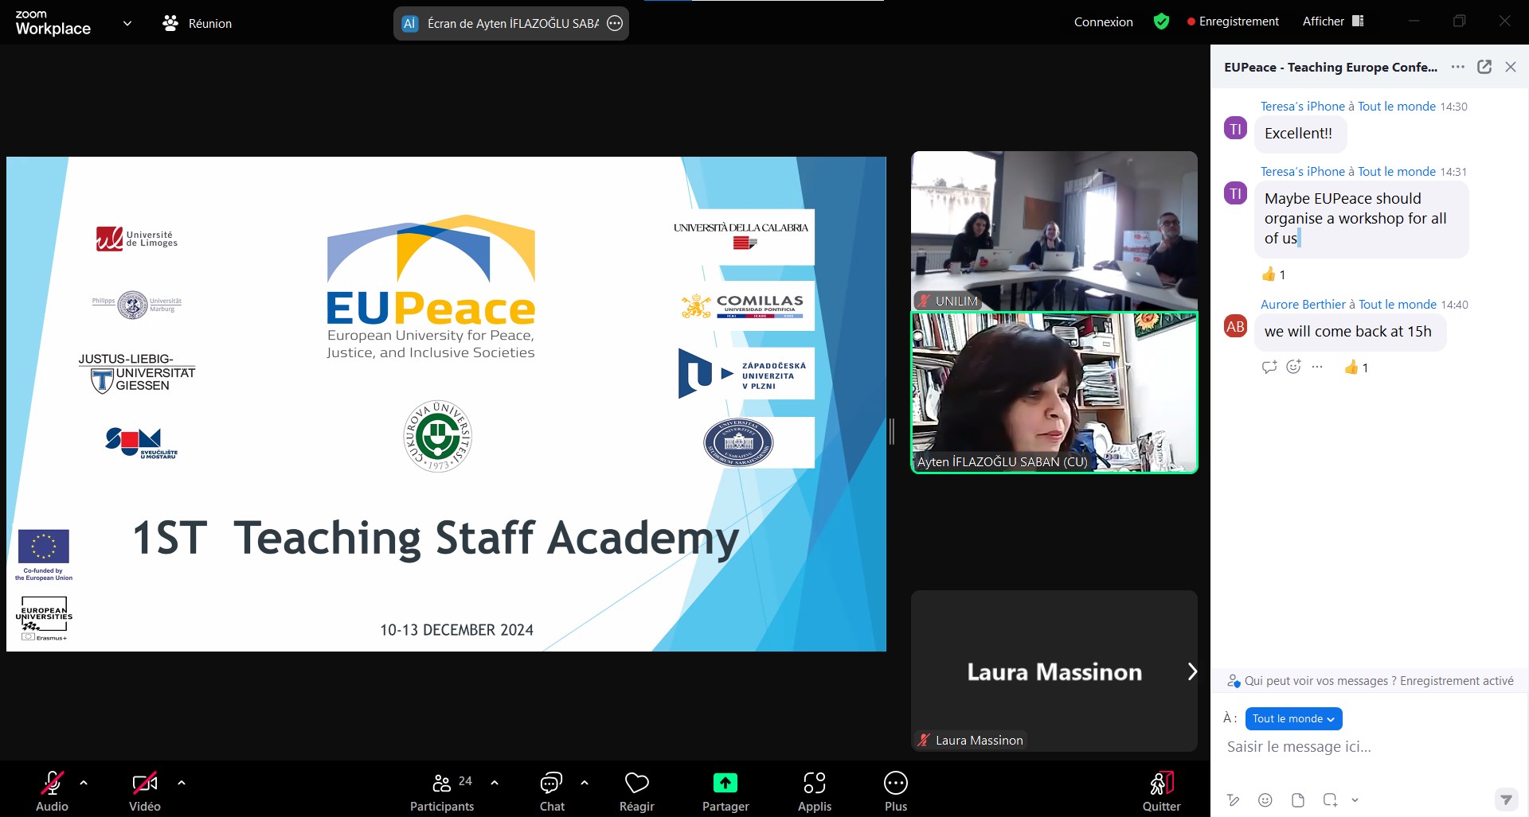The height and width of the screenshot is (817, 1529).
Task: Click Connexion at top bar
Action: [1103, 21]
